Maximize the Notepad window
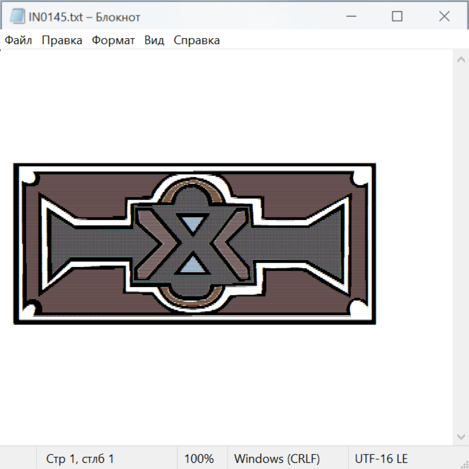 tap(397, 17)
